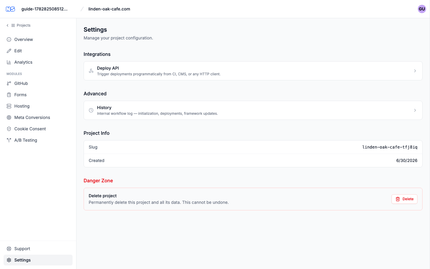Open the GU user avatar menu
Screen dimensions: 430x269
(422, 9)
